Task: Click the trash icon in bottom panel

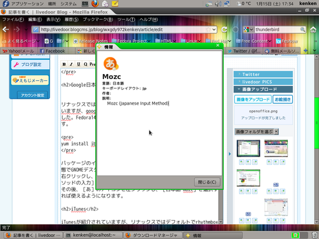Action: coord(315,235)
